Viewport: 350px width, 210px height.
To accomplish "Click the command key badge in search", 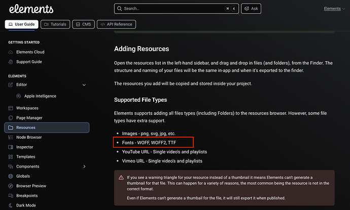I will tap(227, 9).
